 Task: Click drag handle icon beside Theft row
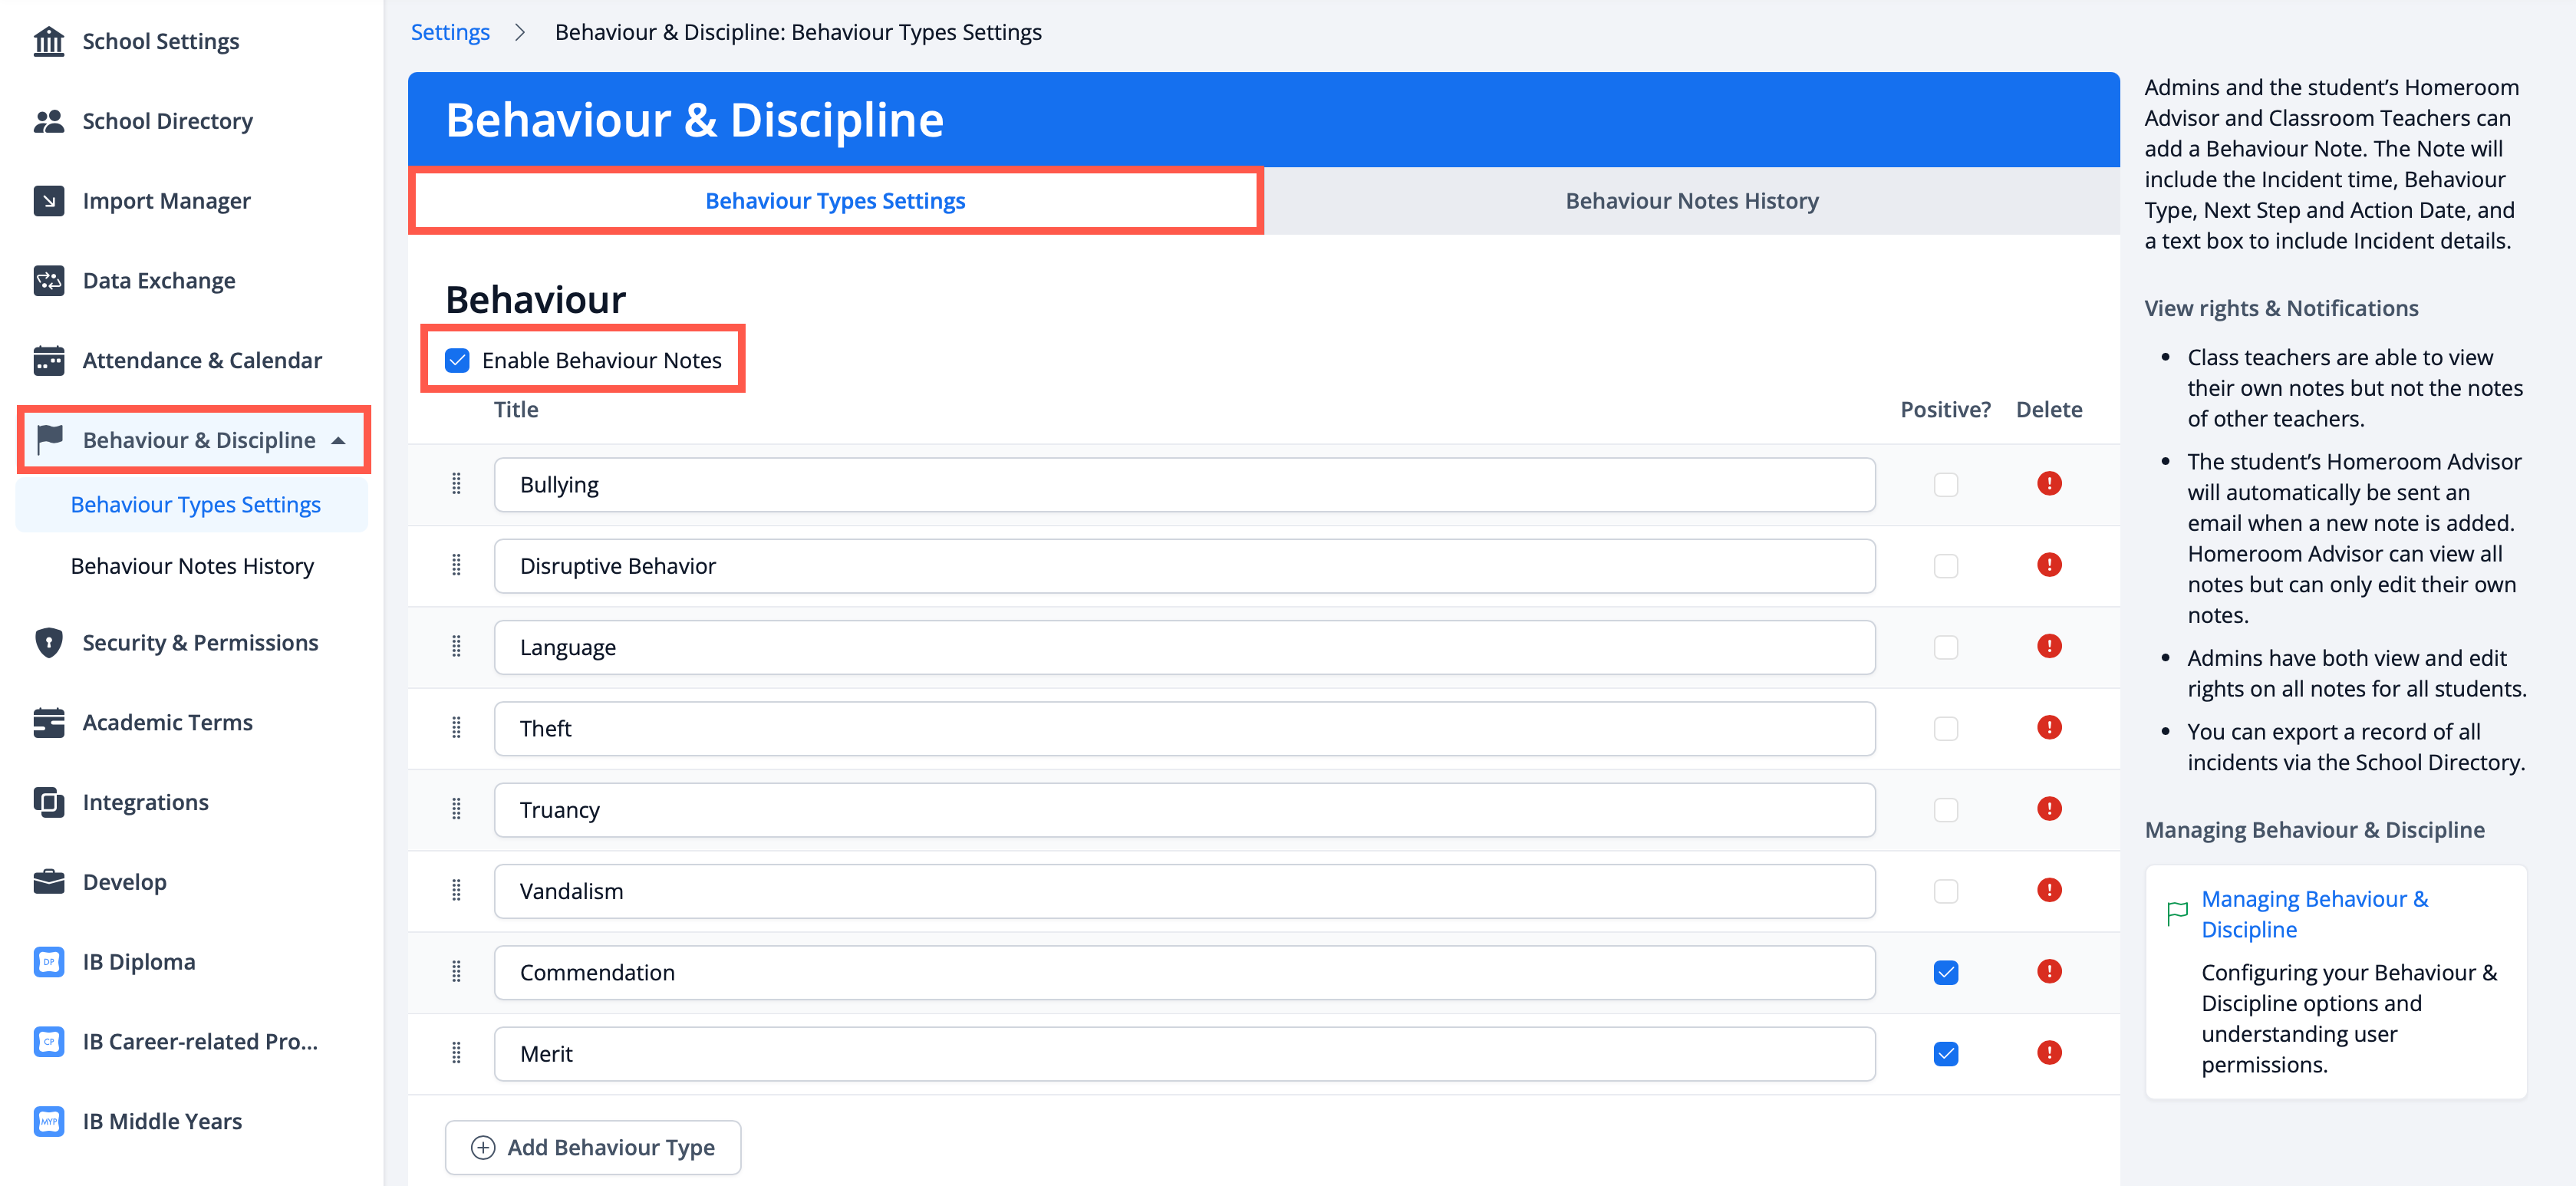[x=456, y=728]
